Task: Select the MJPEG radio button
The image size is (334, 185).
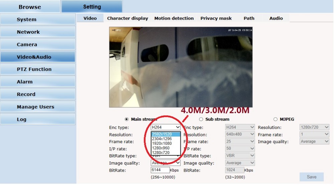Action: (x=276, y=119)
